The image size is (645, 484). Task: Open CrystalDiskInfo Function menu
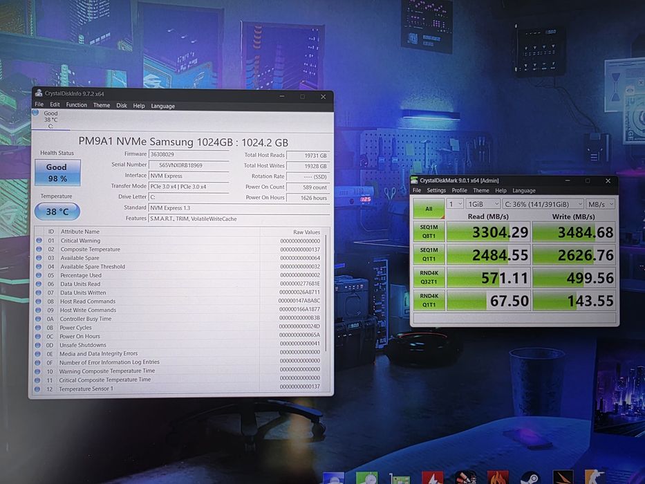click(x=77, y=105)
